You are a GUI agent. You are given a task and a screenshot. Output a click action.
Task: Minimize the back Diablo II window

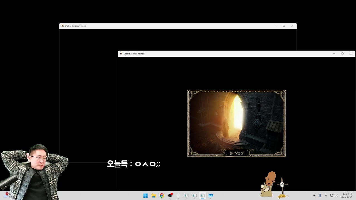[275, 26]
